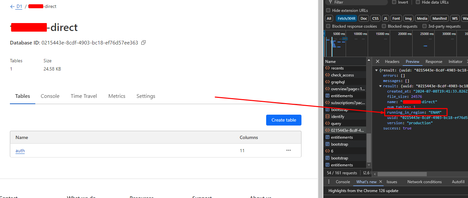The height and width of the screenshot is (198, 468).
Task: Filter requests by Manifest type
Action: tap(440, 18)
